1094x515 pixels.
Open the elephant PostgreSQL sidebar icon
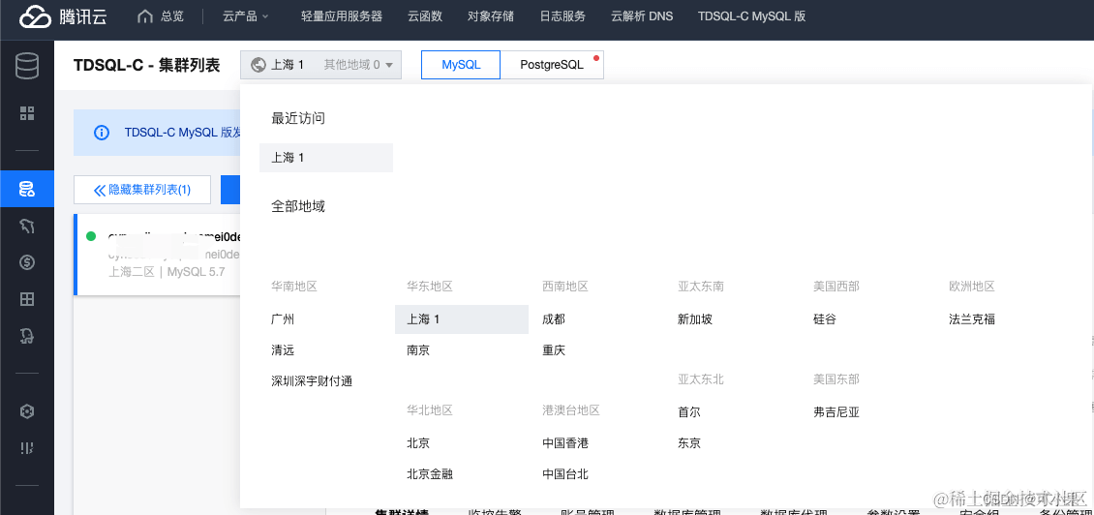click(x=27, y=336)
